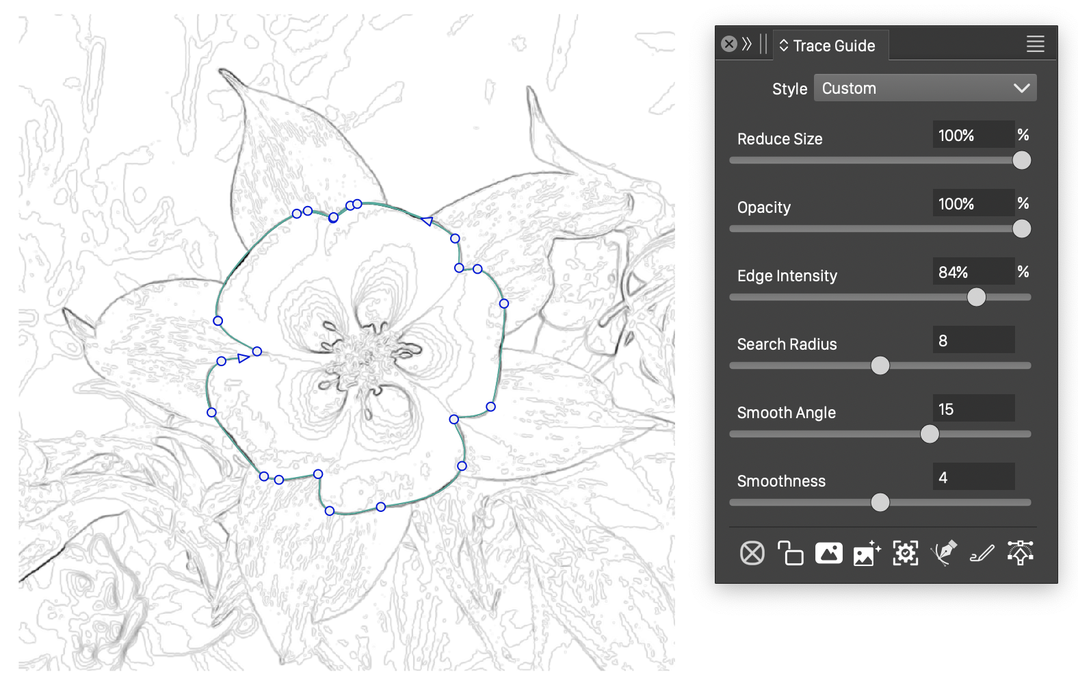Open the Style dropdown showing Custom

(x=925, y=88)
